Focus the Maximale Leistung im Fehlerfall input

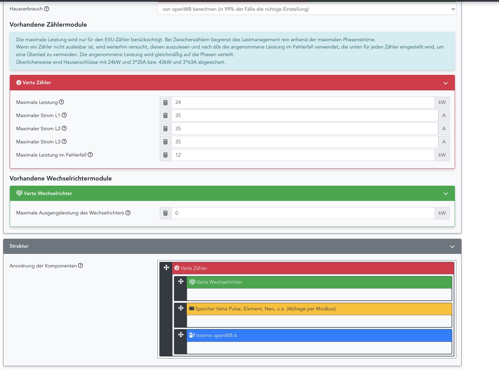point(303,155)
